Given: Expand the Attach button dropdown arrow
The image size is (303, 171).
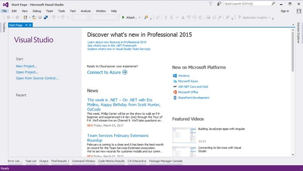Looking at the screenshot, I should pos(139,18).
